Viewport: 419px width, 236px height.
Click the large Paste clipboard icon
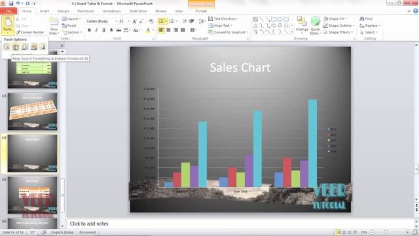point(7,22)
